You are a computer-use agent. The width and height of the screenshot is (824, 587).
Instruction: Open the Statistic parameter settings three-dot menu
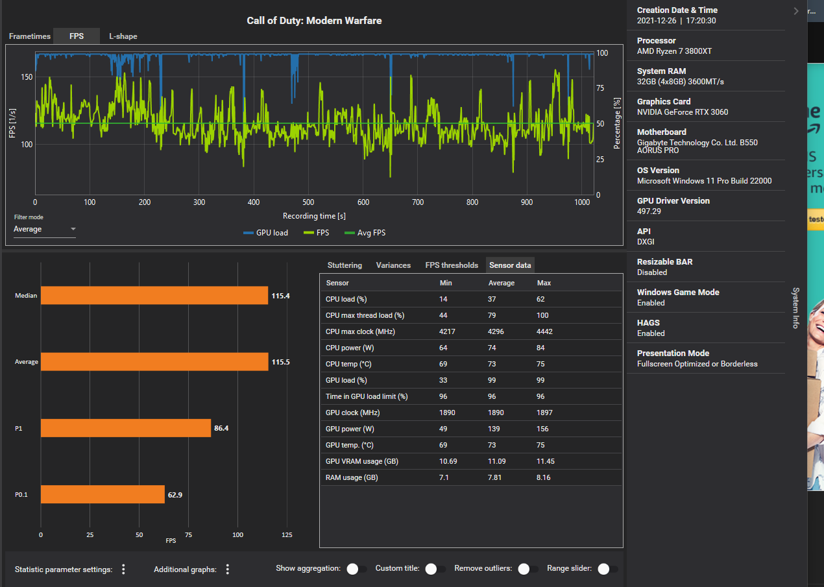[123, 569]
